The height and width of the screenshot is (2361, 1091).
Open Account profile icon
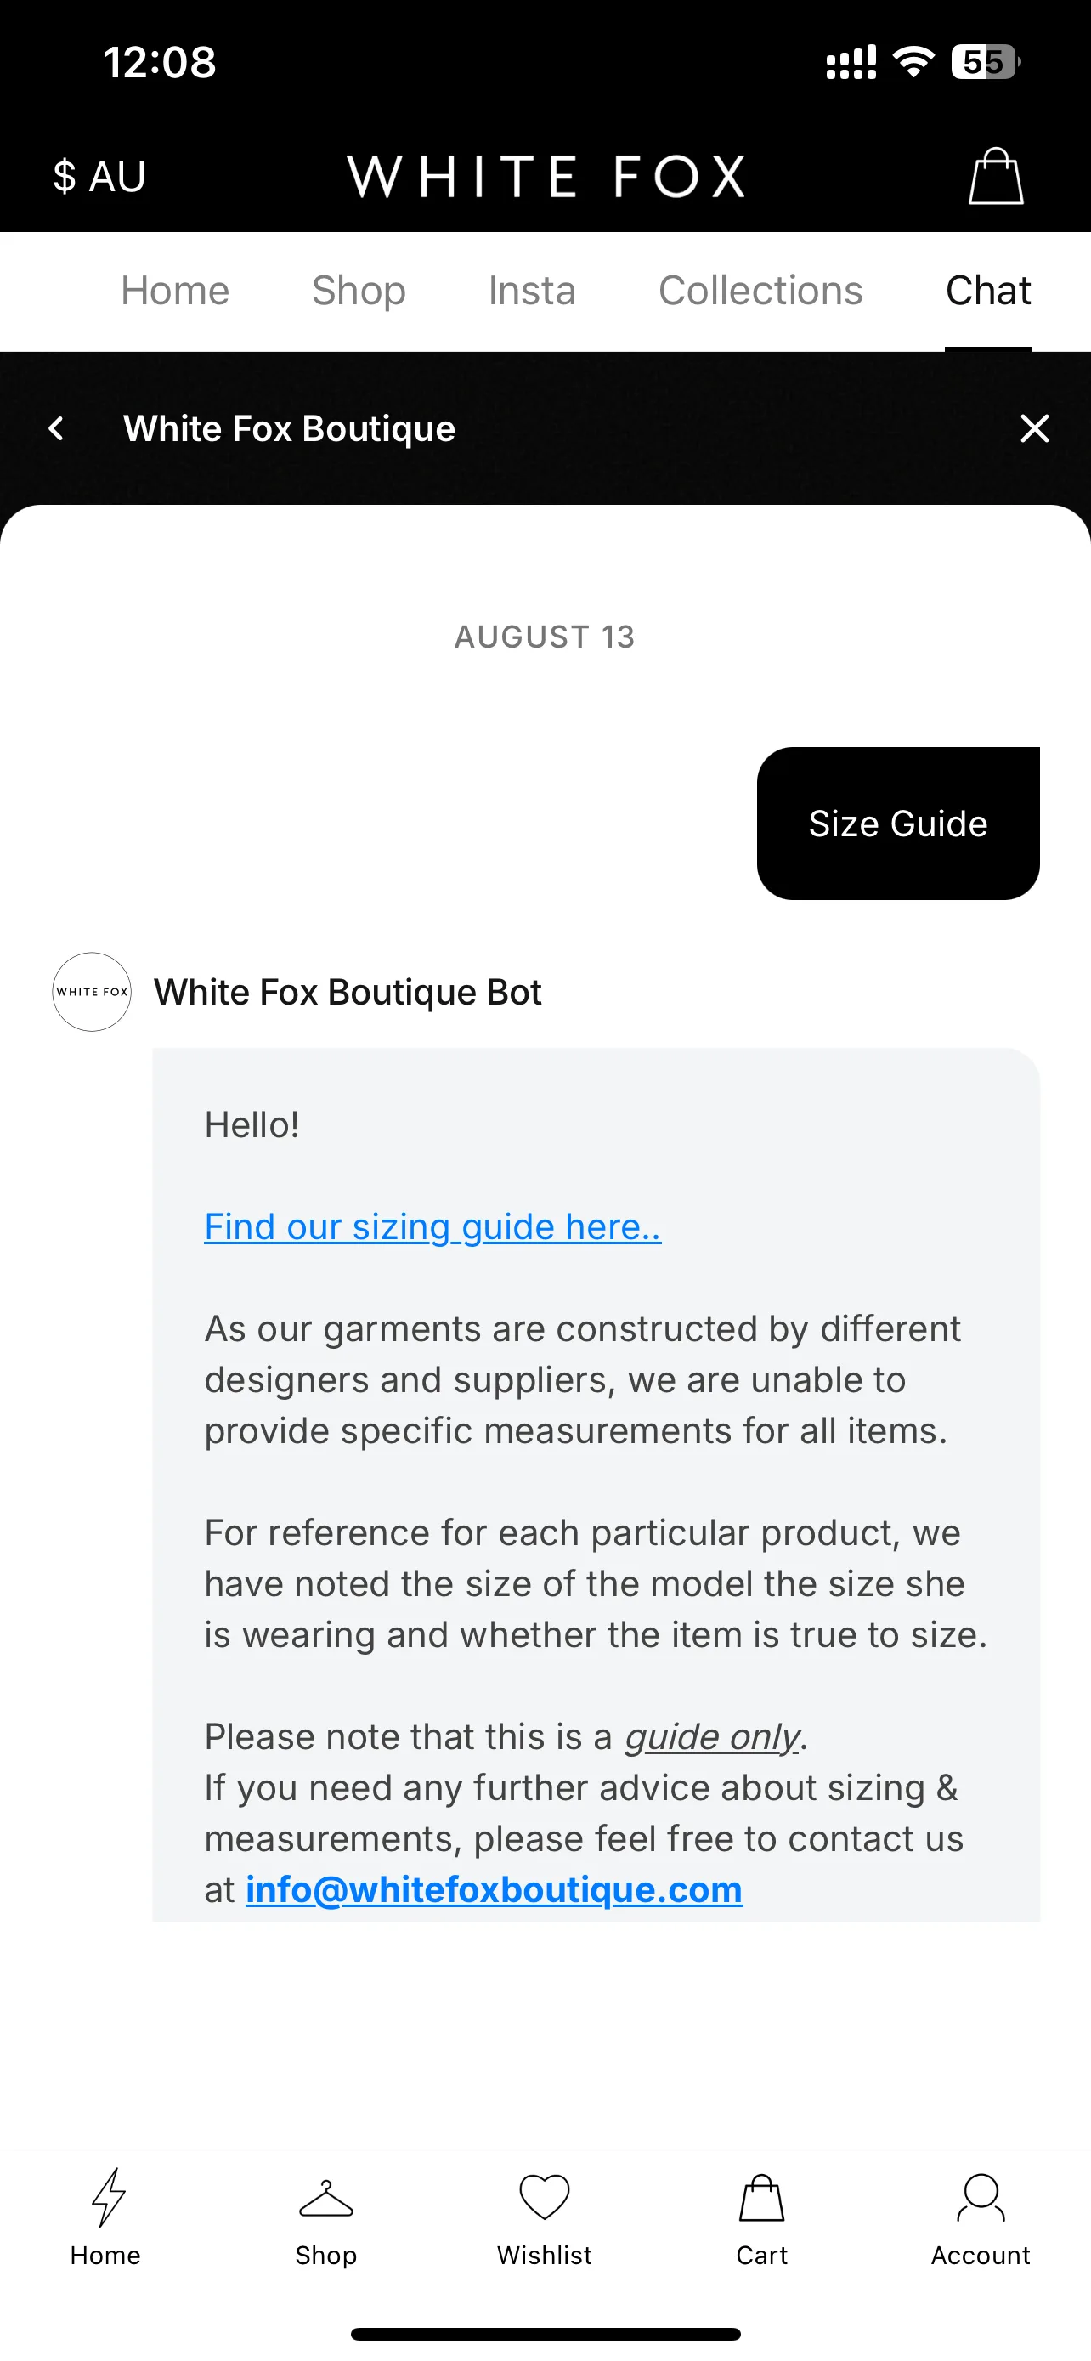coord(981,2217)
